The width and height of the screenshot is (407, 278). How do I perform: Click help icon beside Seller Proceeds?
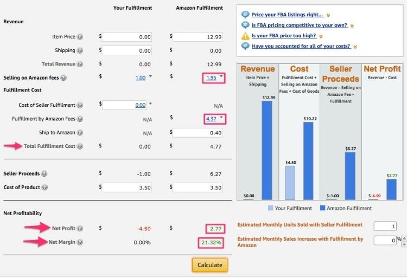(44, 173)
